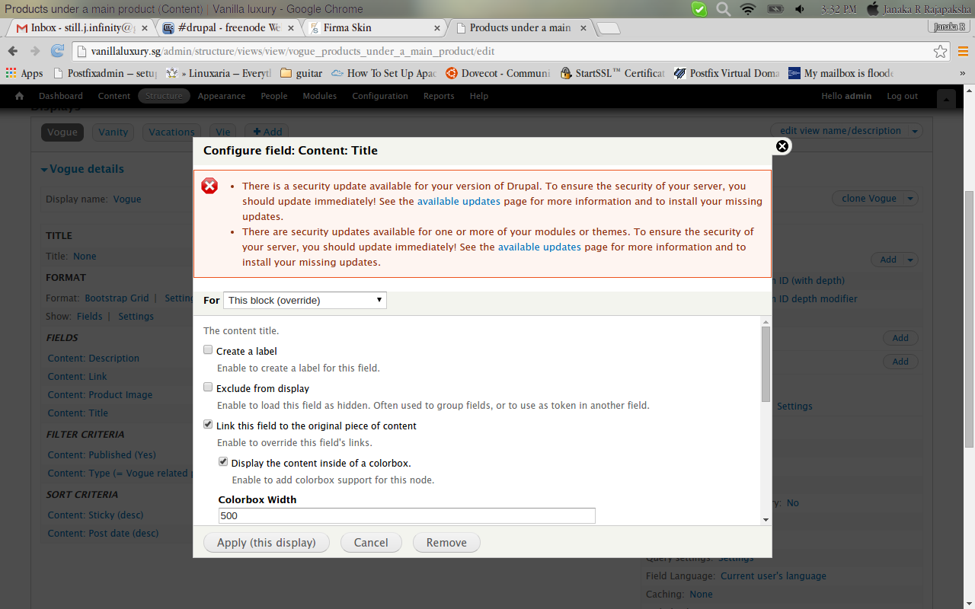
Task: Enable the Create a label checkbox
Action: click(x=208, y=350)
